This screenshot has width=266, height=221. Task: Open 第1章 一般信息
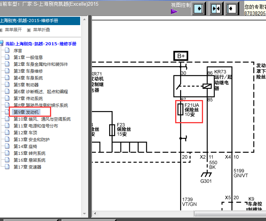click(x=28, y=57)
